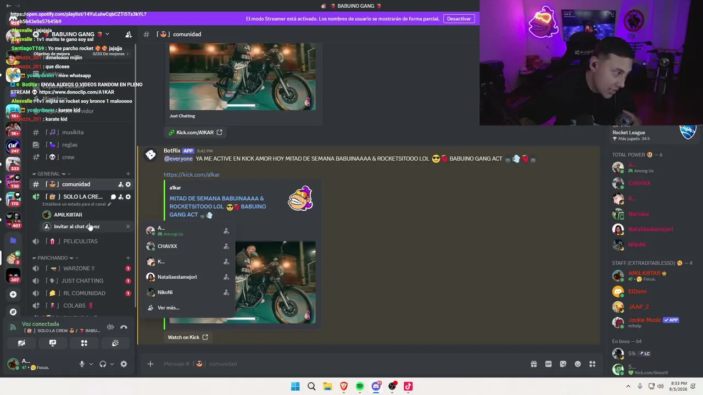Screen dimensions: 703x395
Task: Create channel in PARCHANDO category
Action: [x=128, y=258]
